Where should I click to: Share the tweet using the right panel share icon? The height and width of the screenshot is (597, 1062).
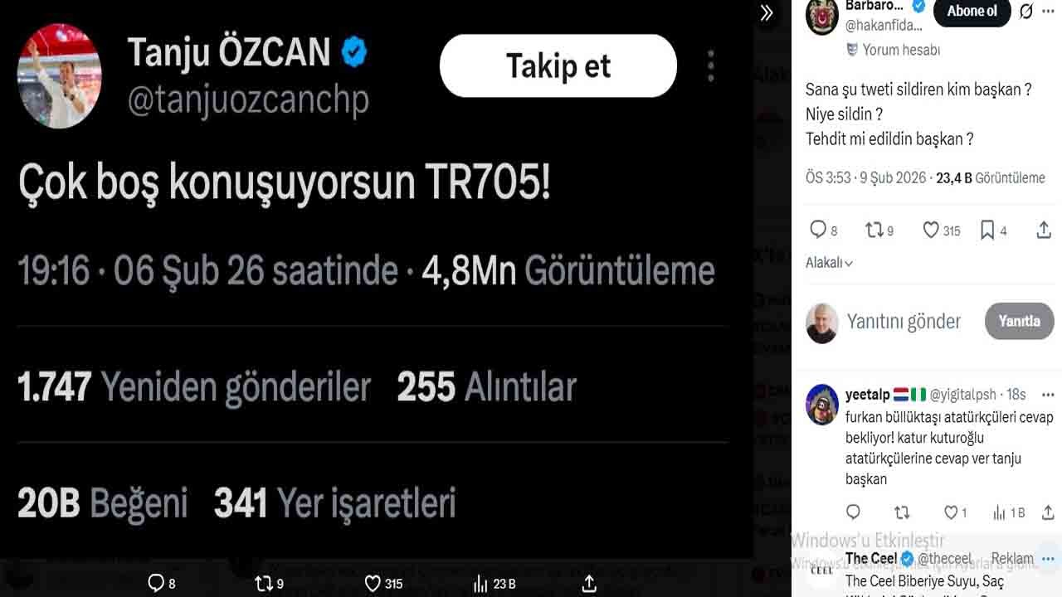(x=1044, y=230)
